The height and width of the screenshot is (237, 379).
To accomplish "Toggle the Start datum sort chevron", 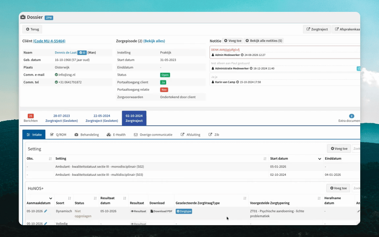I will [x=319, y=159].
